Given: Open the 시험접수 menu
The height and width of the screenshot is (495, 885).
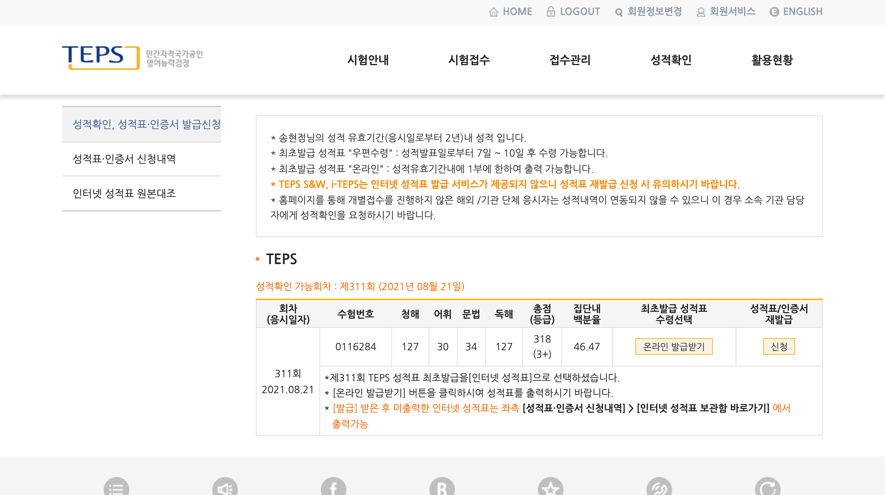Looking at the screenshot, I should (469, 60).
